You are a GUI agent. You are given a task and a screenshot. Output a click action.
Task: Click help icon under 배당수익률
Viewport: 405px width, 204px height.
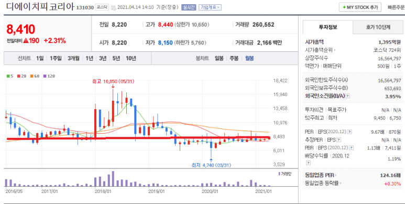308,163
